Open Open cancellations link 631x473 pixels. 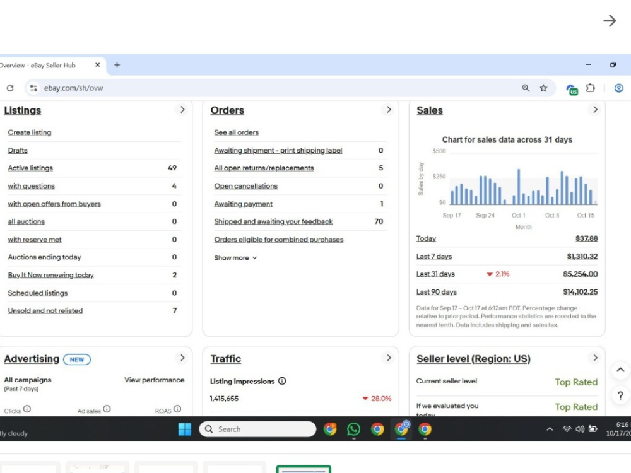pos(246,186)
